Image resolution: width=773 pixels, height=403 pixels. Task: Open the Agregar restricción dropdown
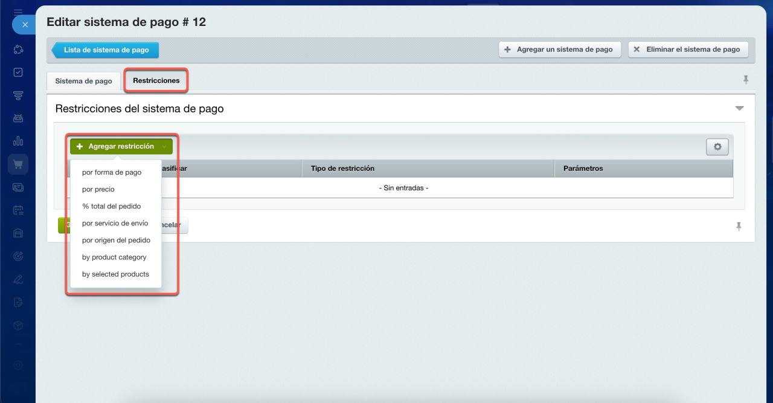[121, 146]
